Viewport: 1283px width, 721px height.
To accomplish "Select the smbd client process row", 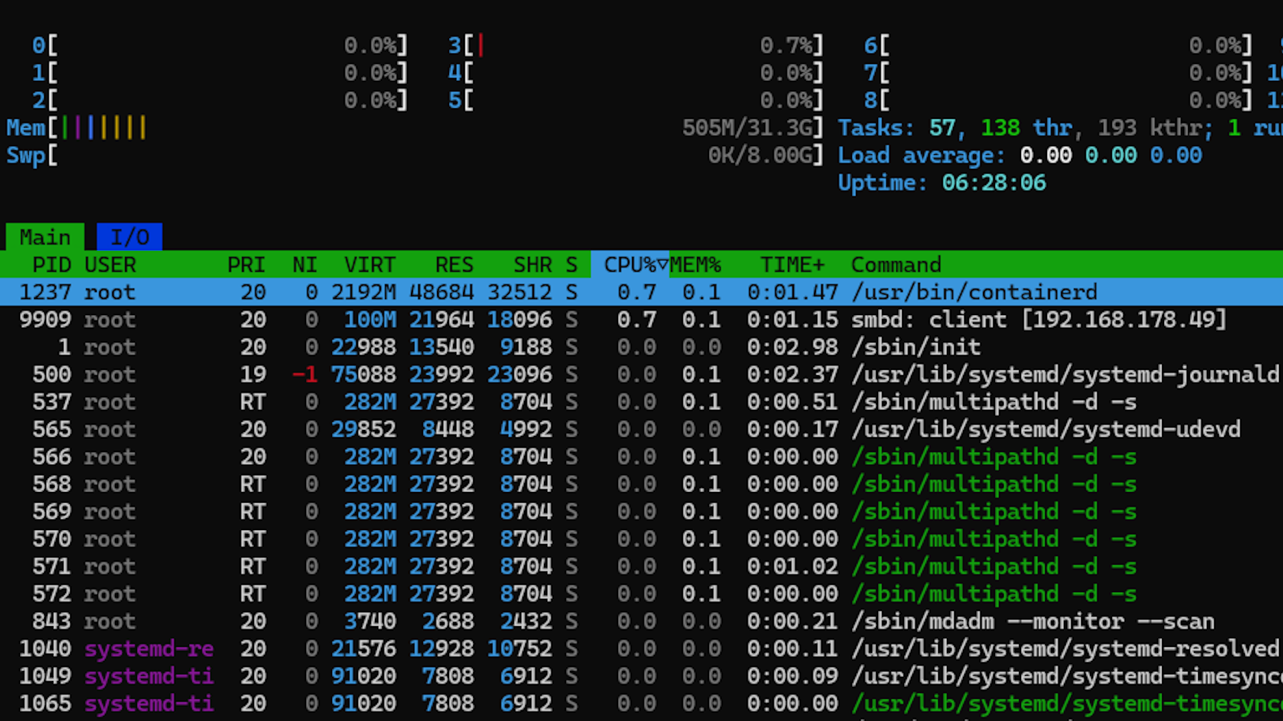I will click(x=1038, y=320).
